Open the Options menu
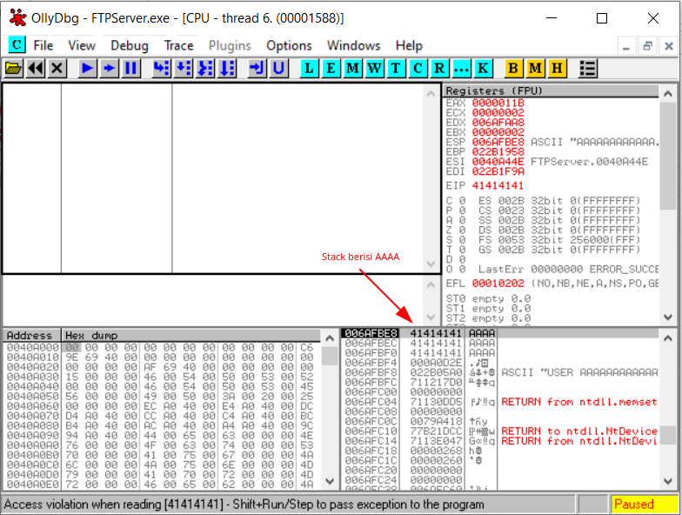Screen dimensions: 682x515 pos(289,45)
